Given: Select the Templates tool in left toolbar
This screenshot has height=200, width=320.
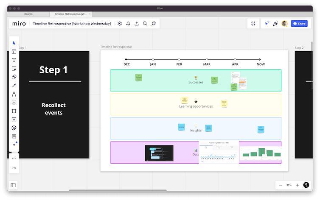Looking at the screenshot, I should coord(14,52).
